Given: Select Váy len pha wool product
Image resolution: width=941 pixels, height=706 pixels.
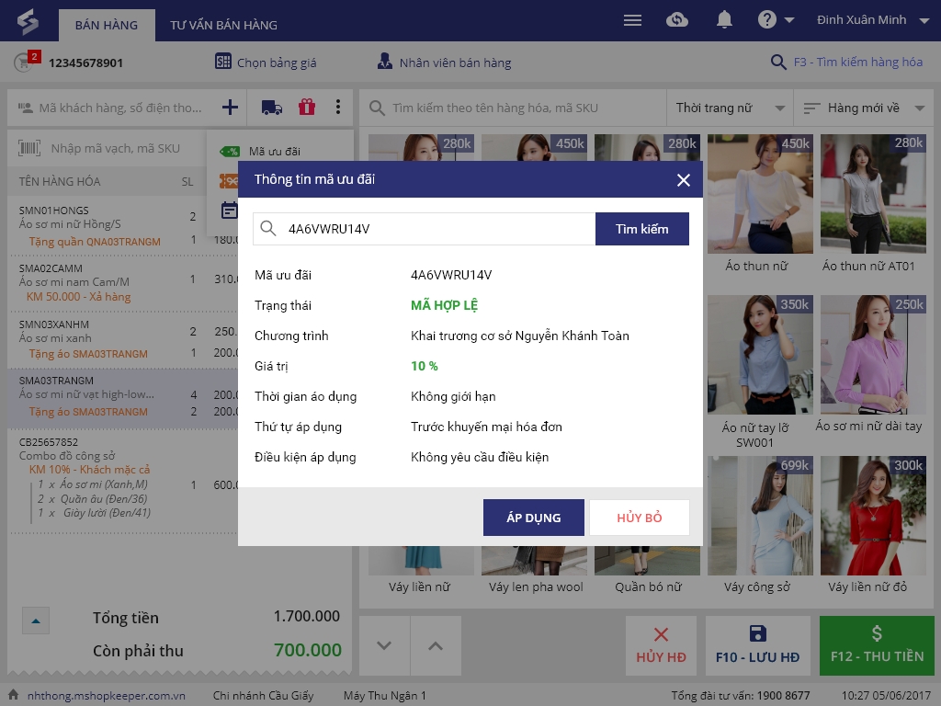Looking at the screenshot, I should (x=534, y=570).
